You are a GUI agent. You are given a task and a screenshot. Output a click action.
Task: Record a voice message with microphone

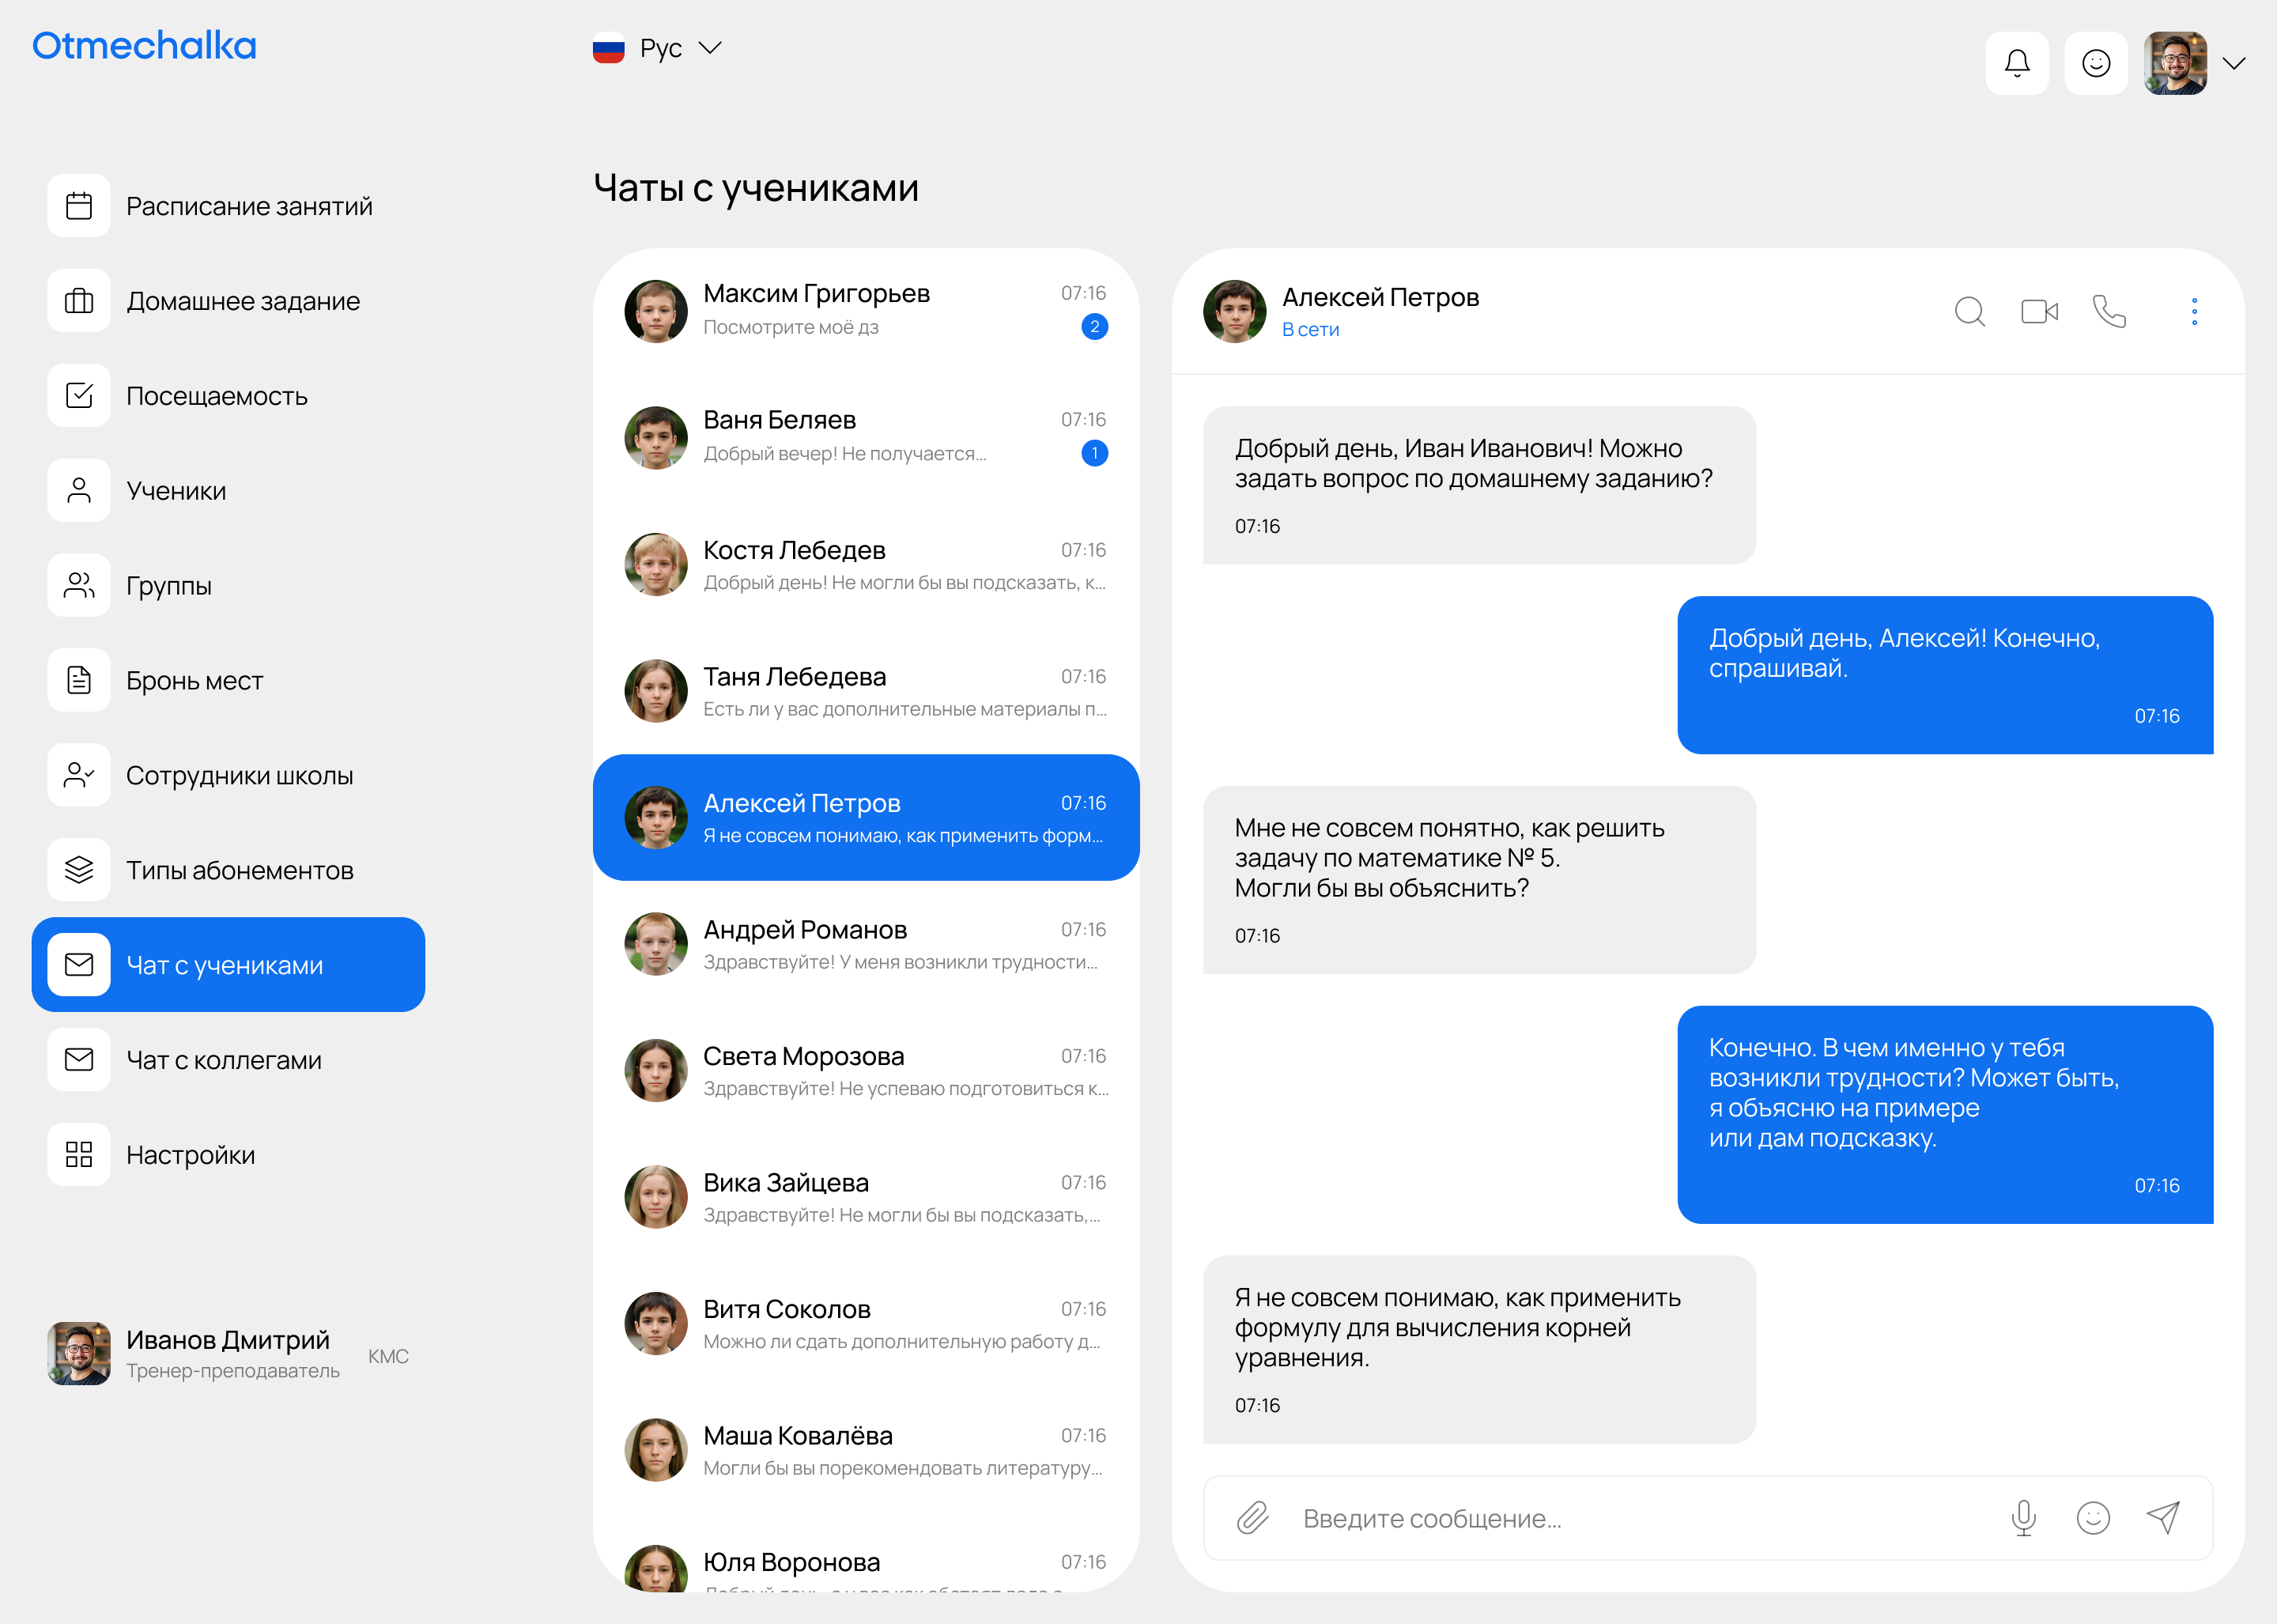[2023, 1517]
